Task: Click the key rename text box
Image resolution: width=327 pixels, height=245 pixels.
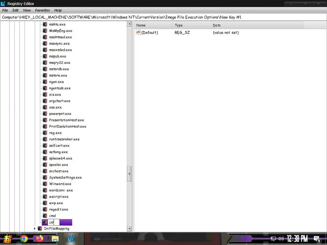Action: [54, 222]
